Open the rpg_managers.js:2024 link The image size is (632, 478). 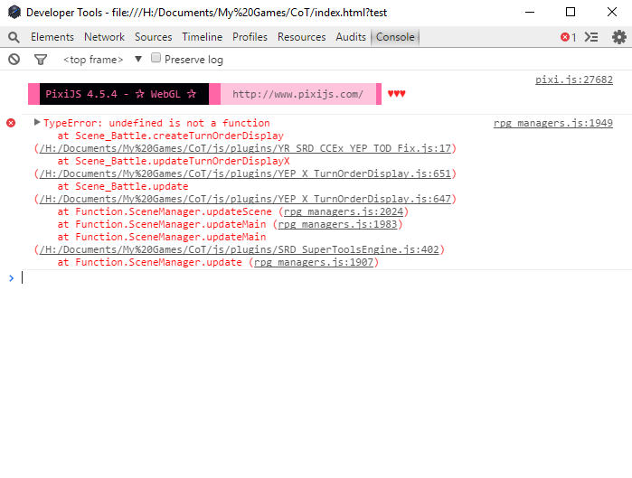(344, 211)
